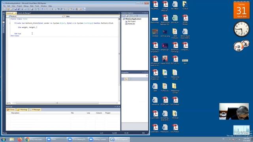This screenshot has width=253, height=142.
Task: Click the Copy icon in the toolbar
Action: point(25,9)
